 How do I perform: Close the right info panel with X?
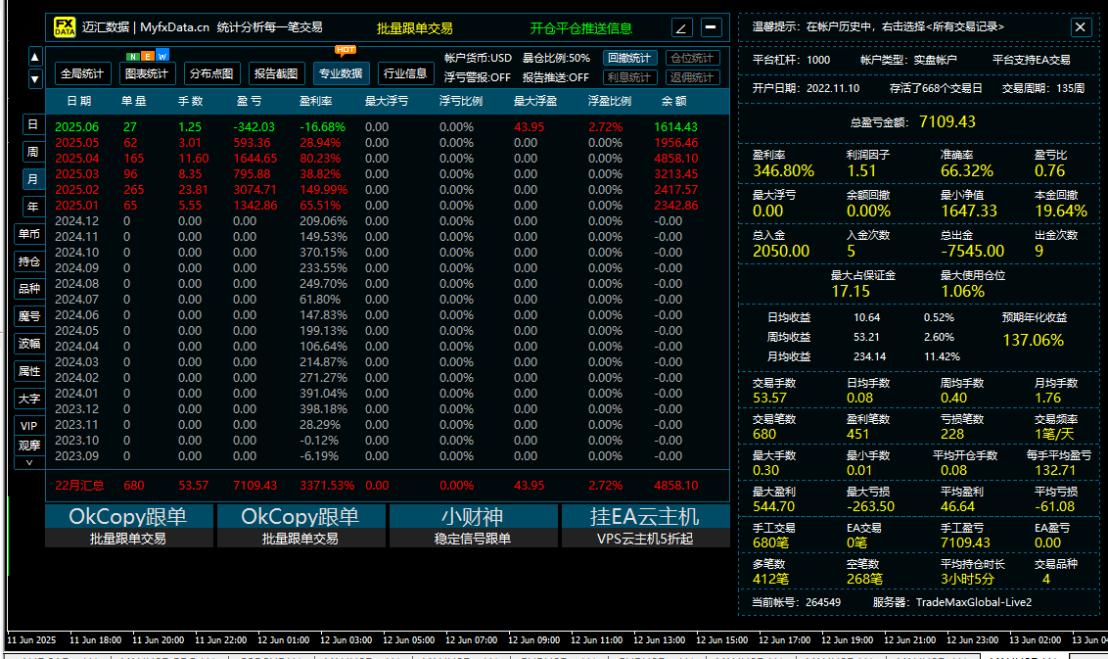pyautogui.click(x=1080, y=27)
